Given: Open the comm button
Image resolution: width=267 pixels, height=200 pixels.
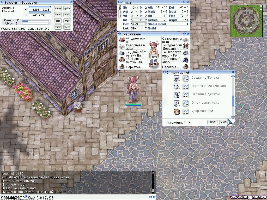Looking at the screenshot, I should (58, 27).
